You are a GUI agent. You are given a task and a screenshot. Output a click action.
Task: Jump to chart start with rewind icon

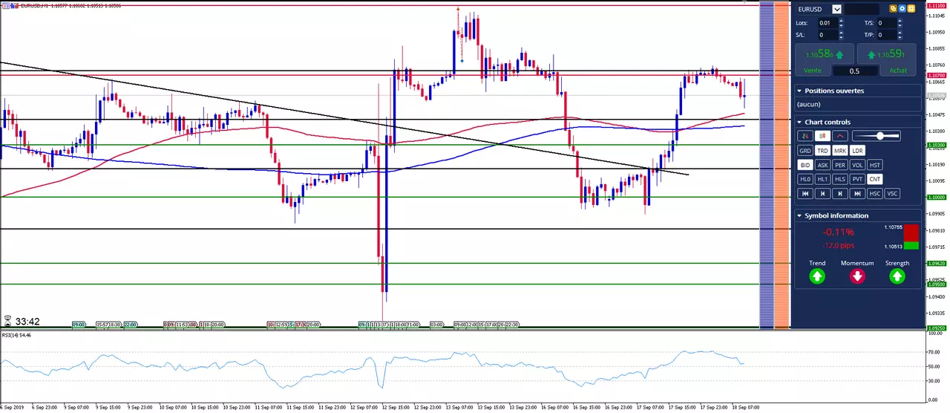(805, 194)
